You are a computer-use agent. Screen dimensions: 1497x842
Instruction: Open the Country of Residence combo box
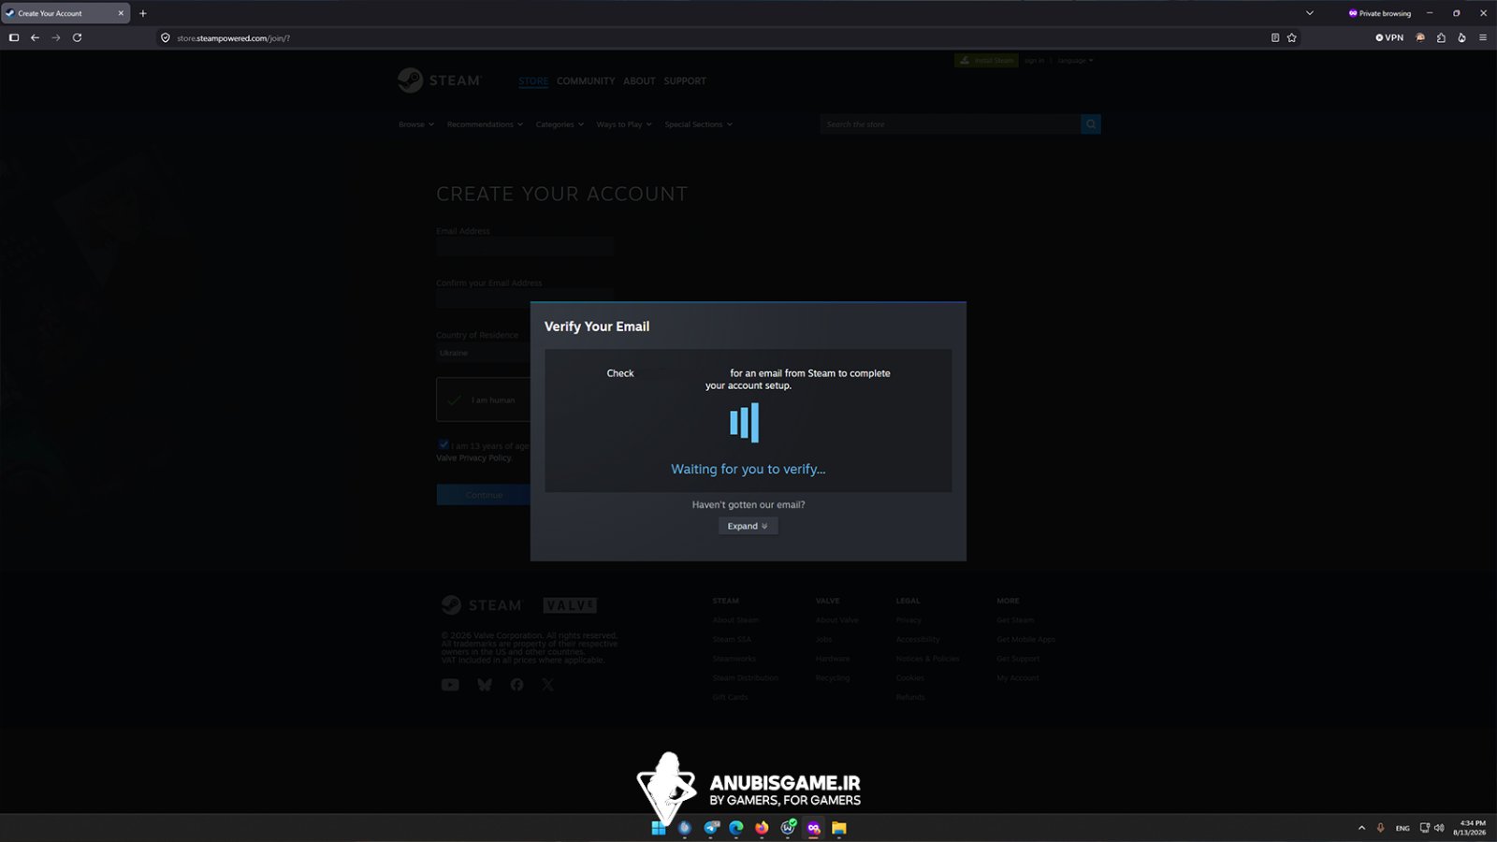483,353
